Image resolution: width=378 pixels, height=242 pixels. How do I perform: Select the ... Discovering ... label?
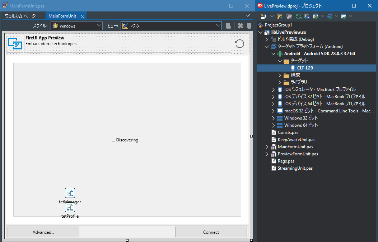coord(127,140)
